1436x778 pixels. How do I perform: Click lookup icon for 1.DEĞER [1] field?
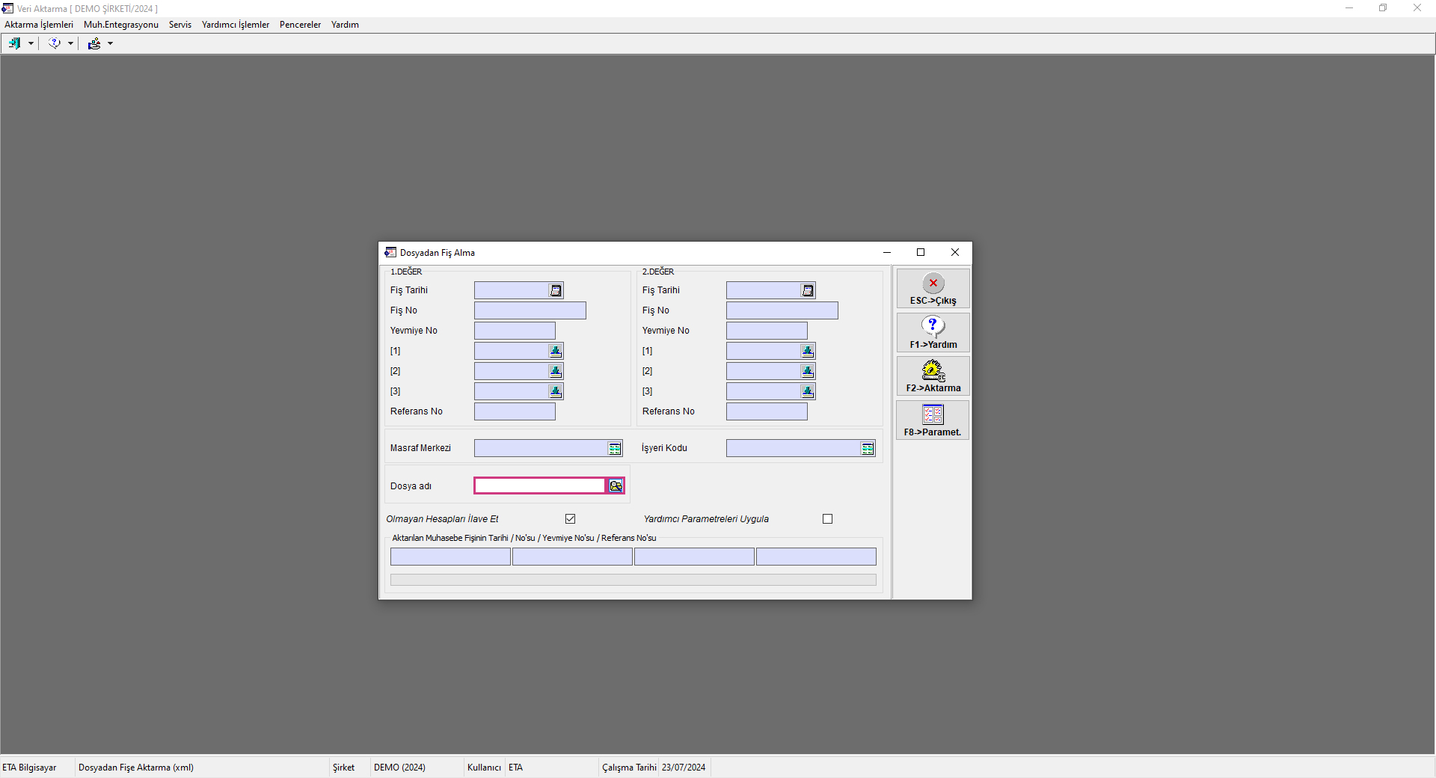556,351
